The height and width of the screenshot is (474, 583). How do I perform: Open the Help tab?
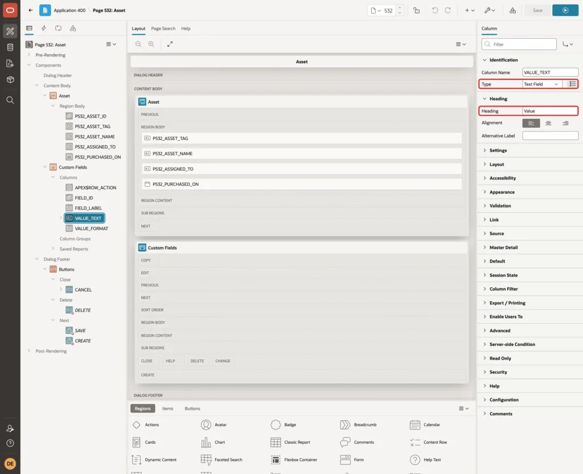(x=186, y=28)
